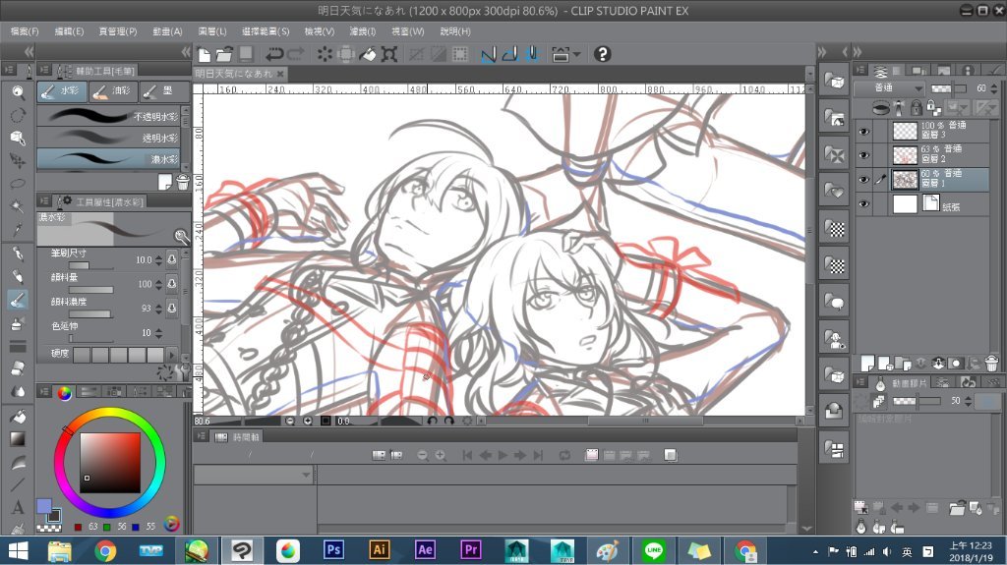Select the 圖層 2 layer thumbnail
Image resolution: width=1007 pixels, height=565 pixels.
(905, 154)
